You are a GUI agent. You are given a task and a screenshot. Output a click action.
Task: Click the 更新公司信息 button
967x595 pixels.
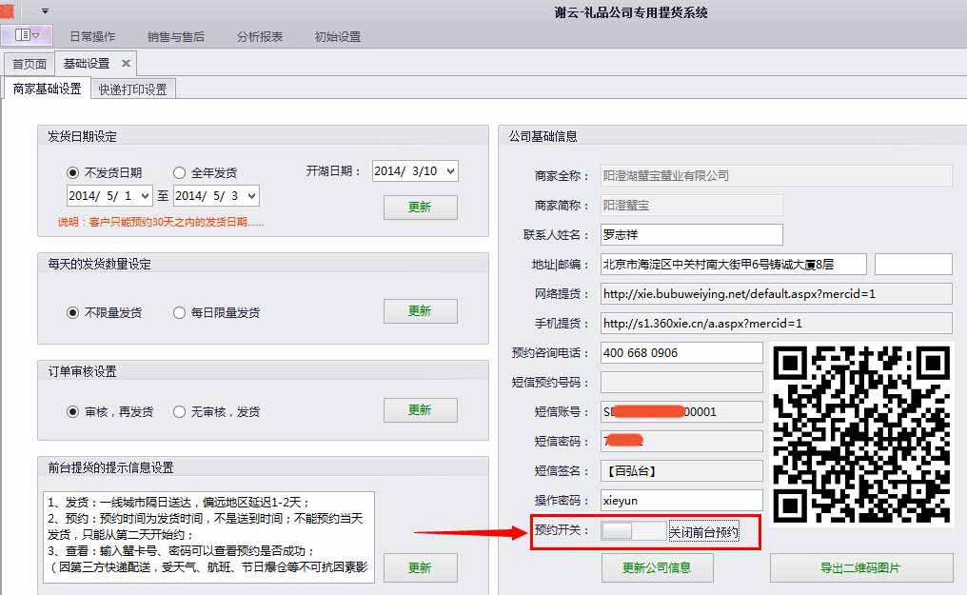pyautogui.click(x=657, y=567)
